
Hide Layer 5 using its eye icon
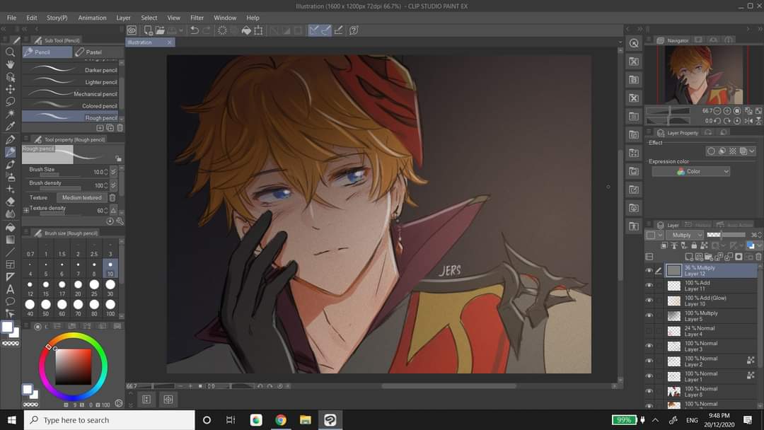pyautogui.click(x=649, y=315)
